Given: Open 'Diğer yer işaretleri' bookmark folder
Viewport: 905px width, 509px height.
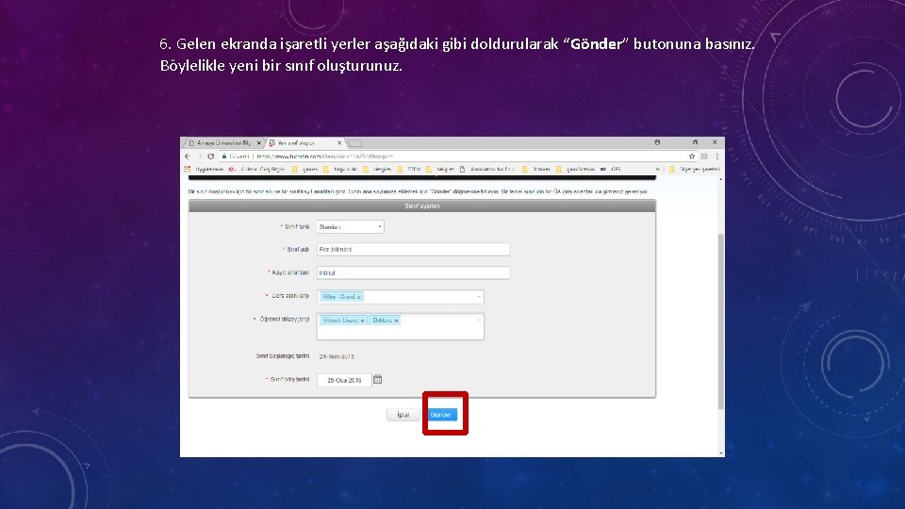Looking at the screenshot, I should (695, 169).
